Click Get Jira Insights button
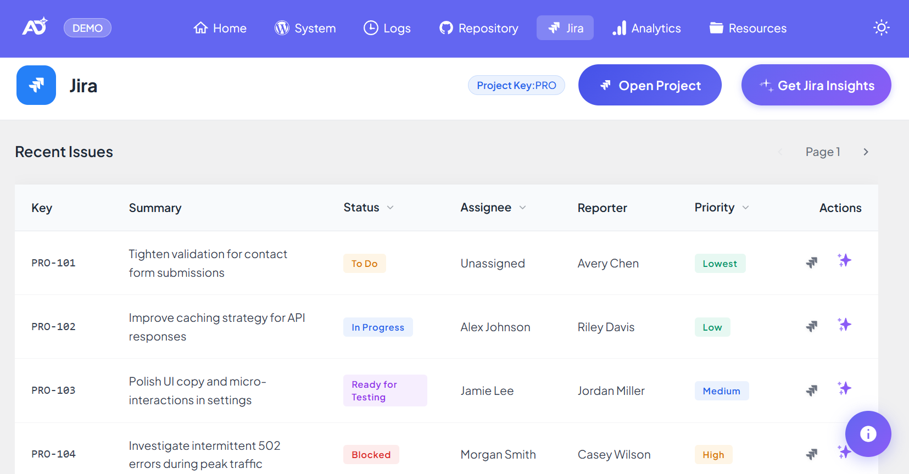Image resolution: width=909 pixels, height=474 pixels. (816, 85)
